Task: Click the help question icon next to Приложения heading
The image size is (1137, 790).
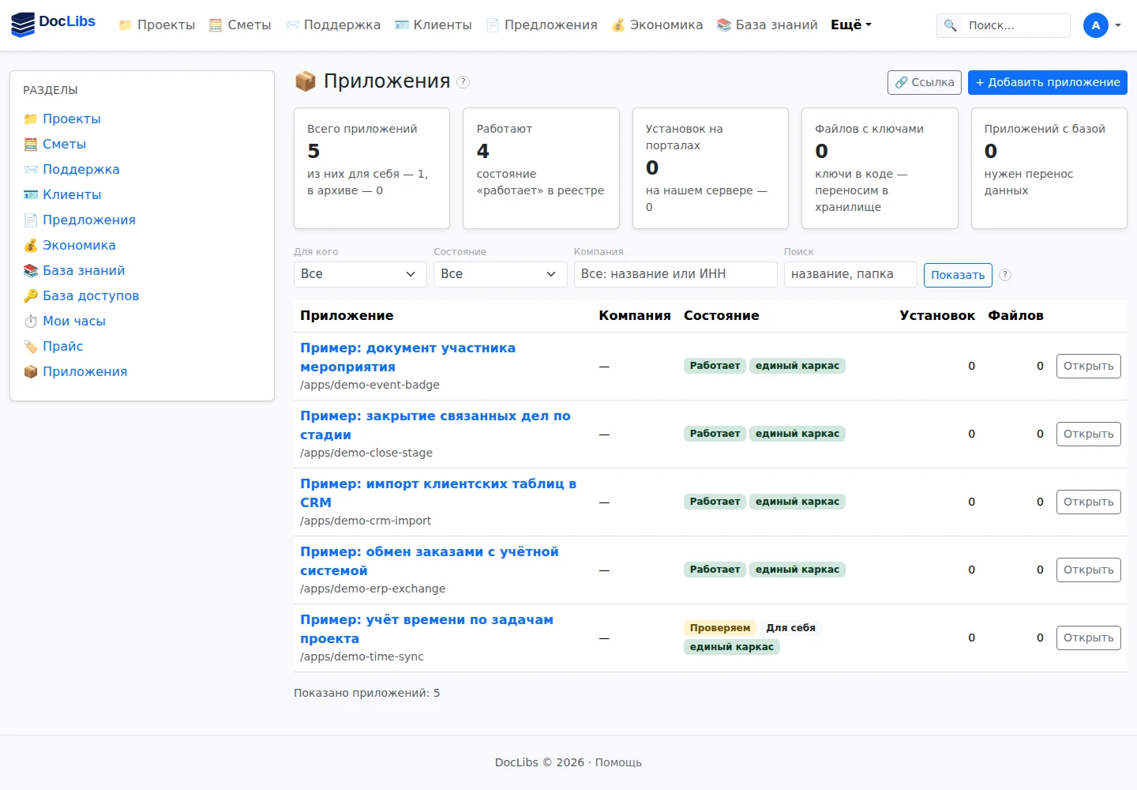Action: (463, 82)
